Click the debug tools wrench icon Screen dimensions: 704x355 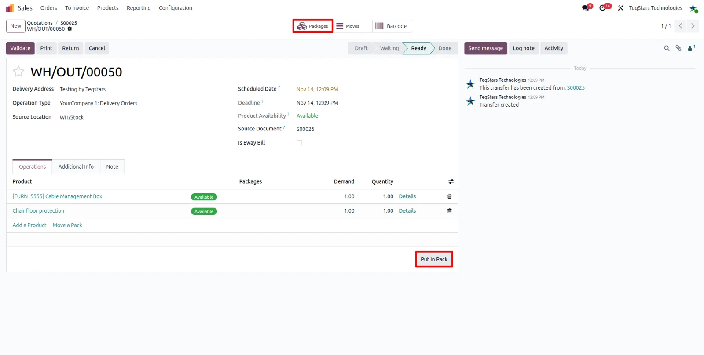(x=621, y=8)
